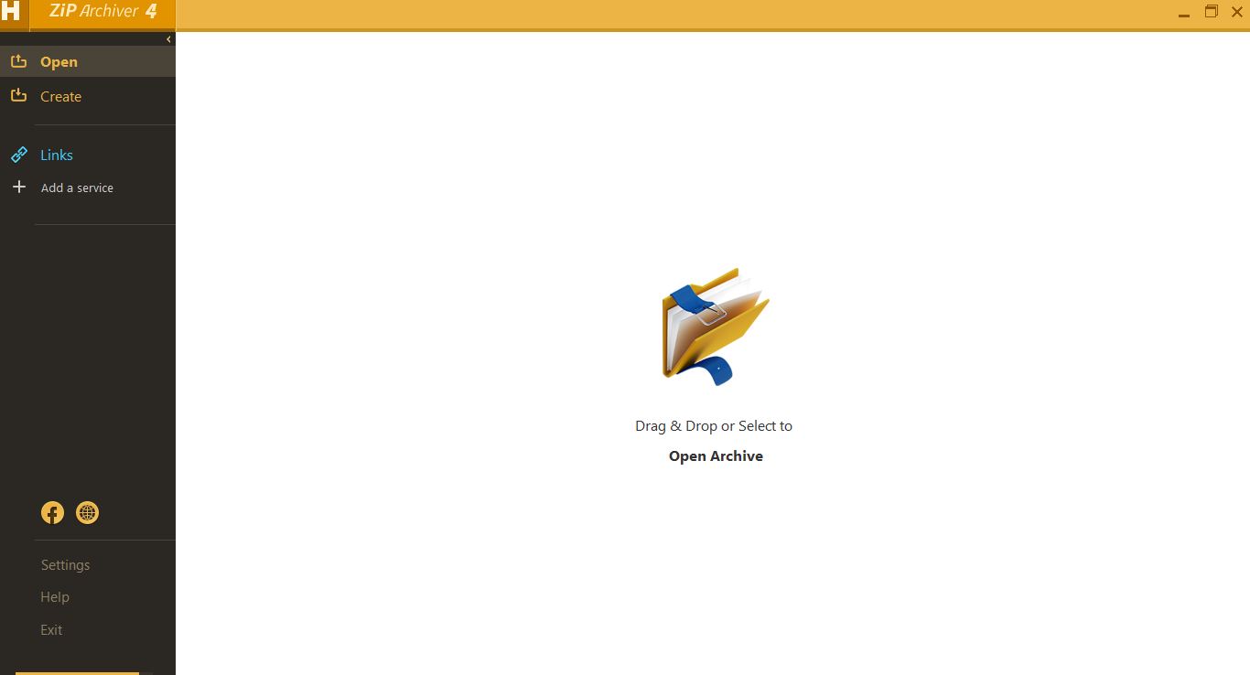The height and width of the screenshot is (675, 1250).
Task: Open Help in the sidebar
Action: [x=55, y=597]
